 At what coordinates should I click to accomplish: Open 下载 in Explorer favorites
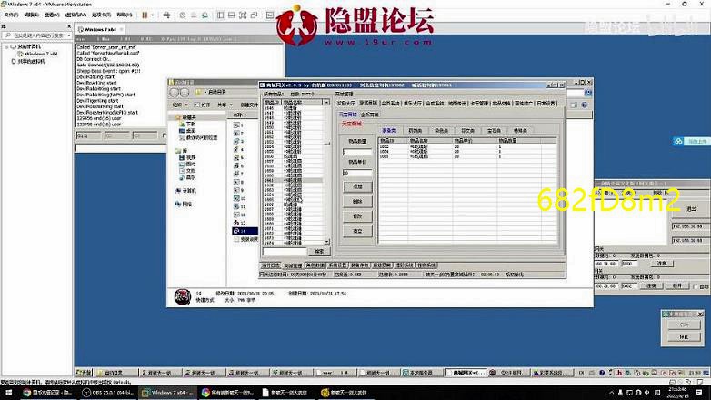pos(187,124)
